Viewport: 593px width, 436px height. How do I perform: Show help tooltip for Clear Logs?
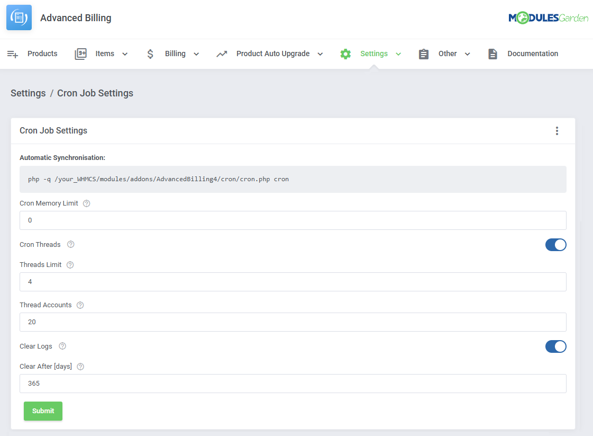click(62, 346)
